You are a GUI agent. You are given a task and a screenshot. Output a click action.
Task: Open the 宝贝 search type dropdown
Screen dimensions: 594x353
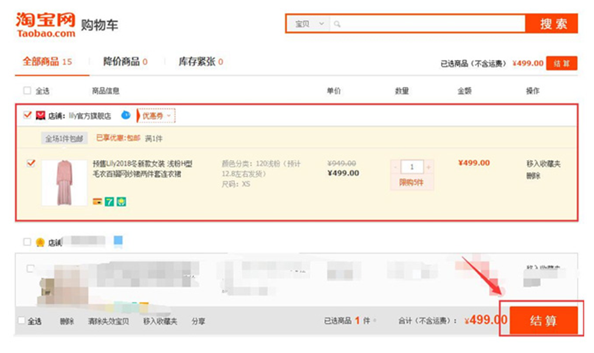click(x=308, y=24)
